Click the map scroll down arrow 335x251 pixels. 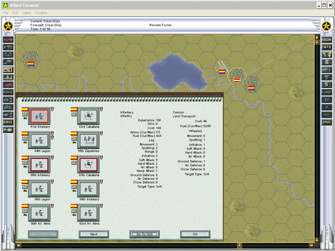(x=317, y=240)
